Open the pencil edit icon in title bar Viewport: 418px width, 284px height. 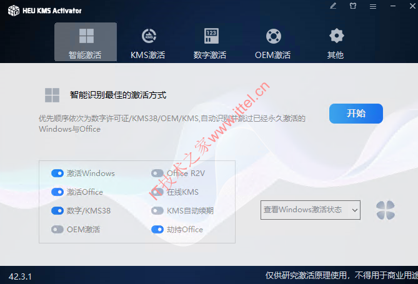[333, 6]
